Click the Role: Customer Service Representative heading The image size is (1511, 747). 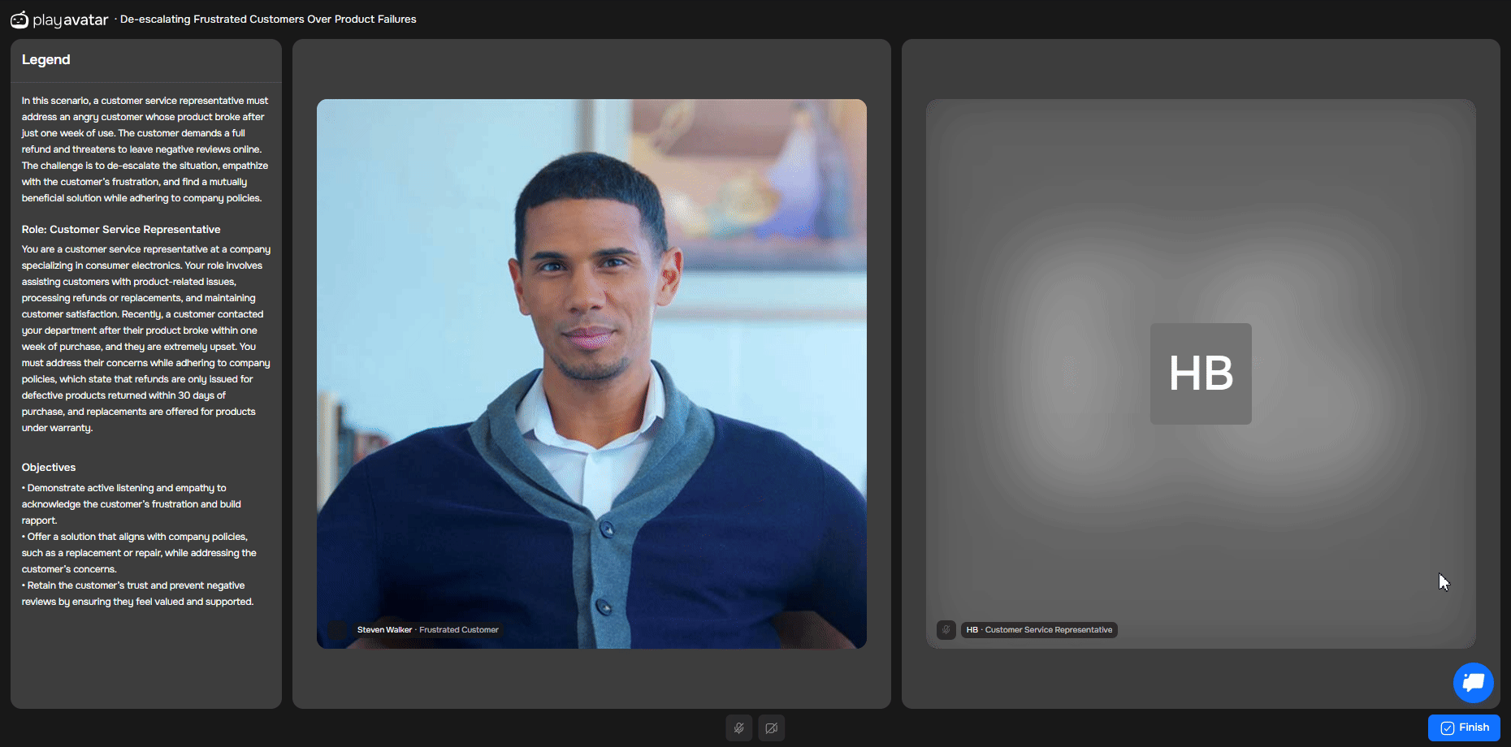click(x=121, y=230)
